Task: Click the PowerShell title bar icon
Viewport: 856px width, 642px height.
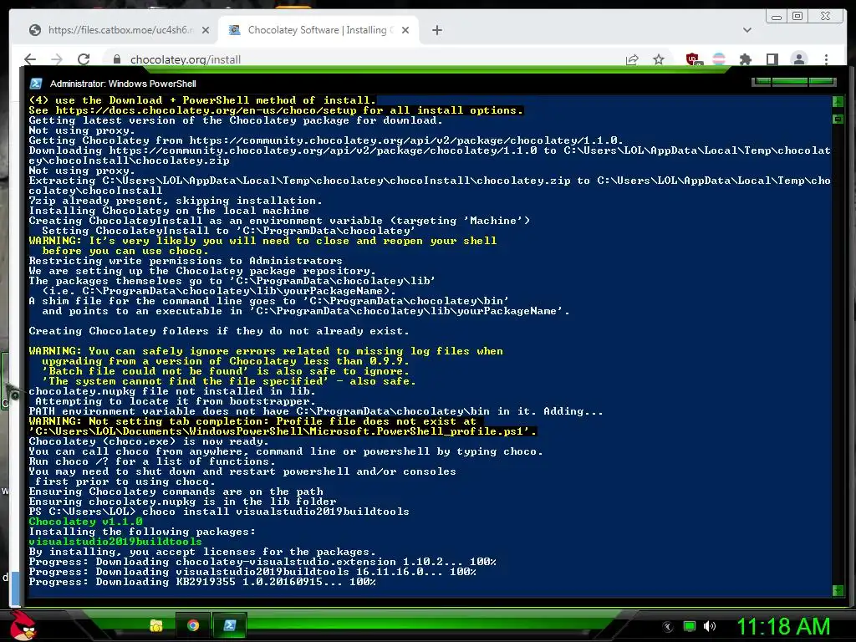Action: point(36,84)
